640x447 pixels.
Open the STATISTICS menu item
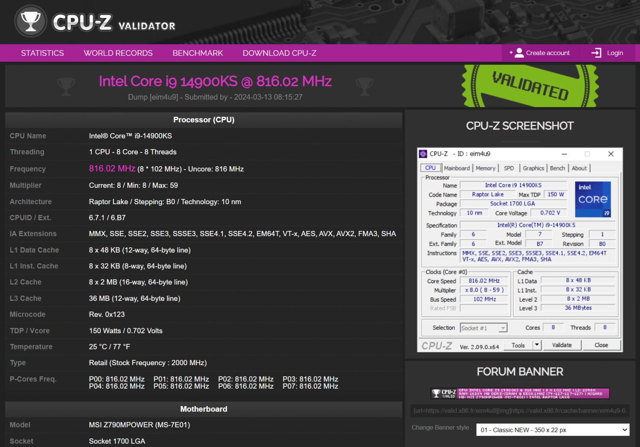pos(42,53)
